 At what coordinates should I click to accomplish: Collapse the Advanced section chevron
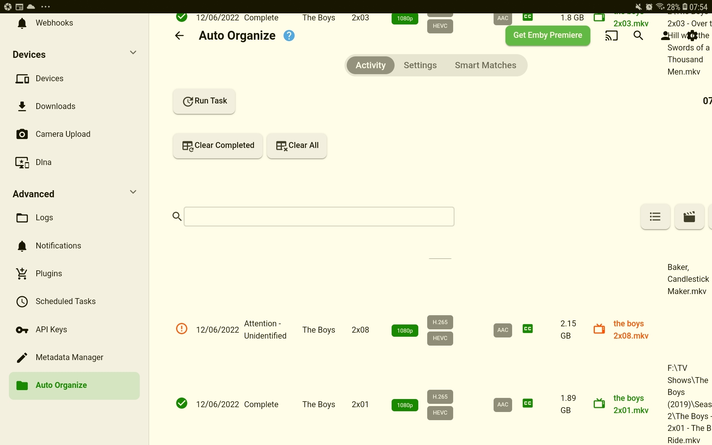[x=133, y=192]
